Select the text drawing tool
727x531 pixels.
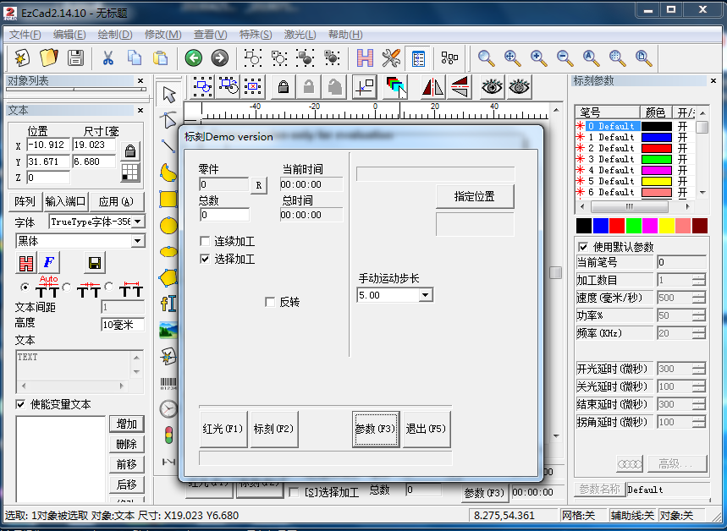pos(168,304)
